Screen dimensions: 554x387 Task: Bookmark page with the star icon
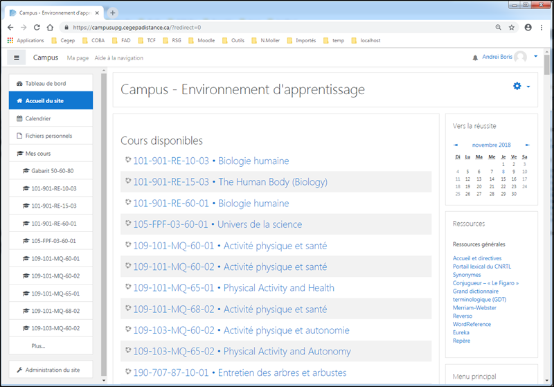[512, 27]
